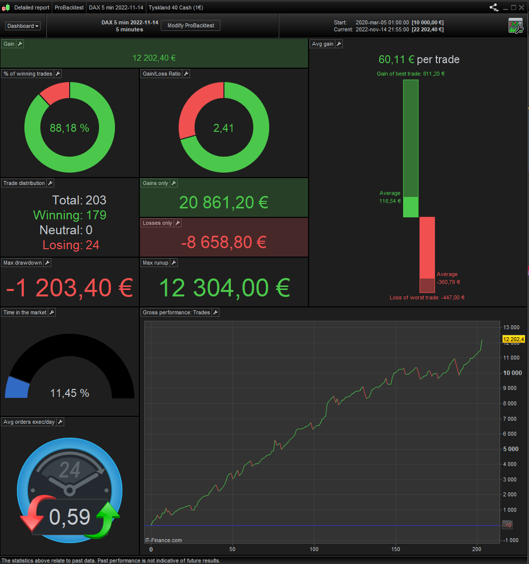The width and height of the screenshot is (529, 564).
Task: Click wrench for Gross performance: Trades
Action: pyautogui.click(x=215, y=312)
